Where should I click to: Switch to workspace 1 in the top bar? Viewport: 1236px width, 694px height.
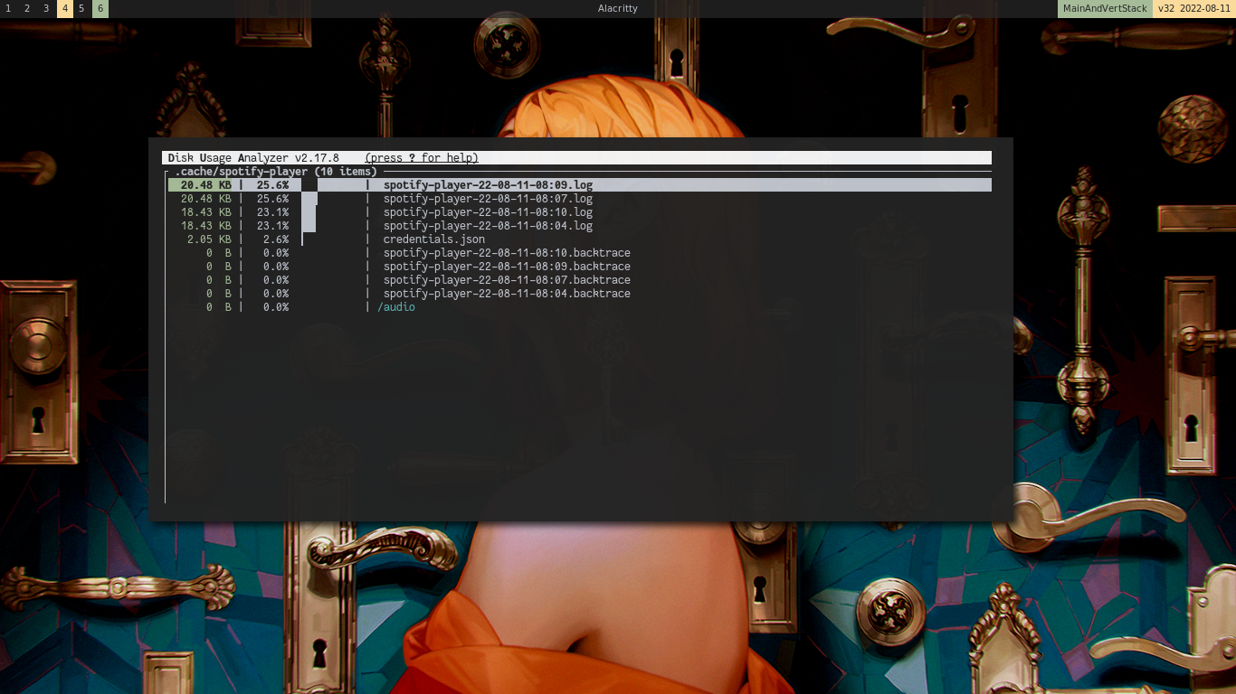click(8, 9)
